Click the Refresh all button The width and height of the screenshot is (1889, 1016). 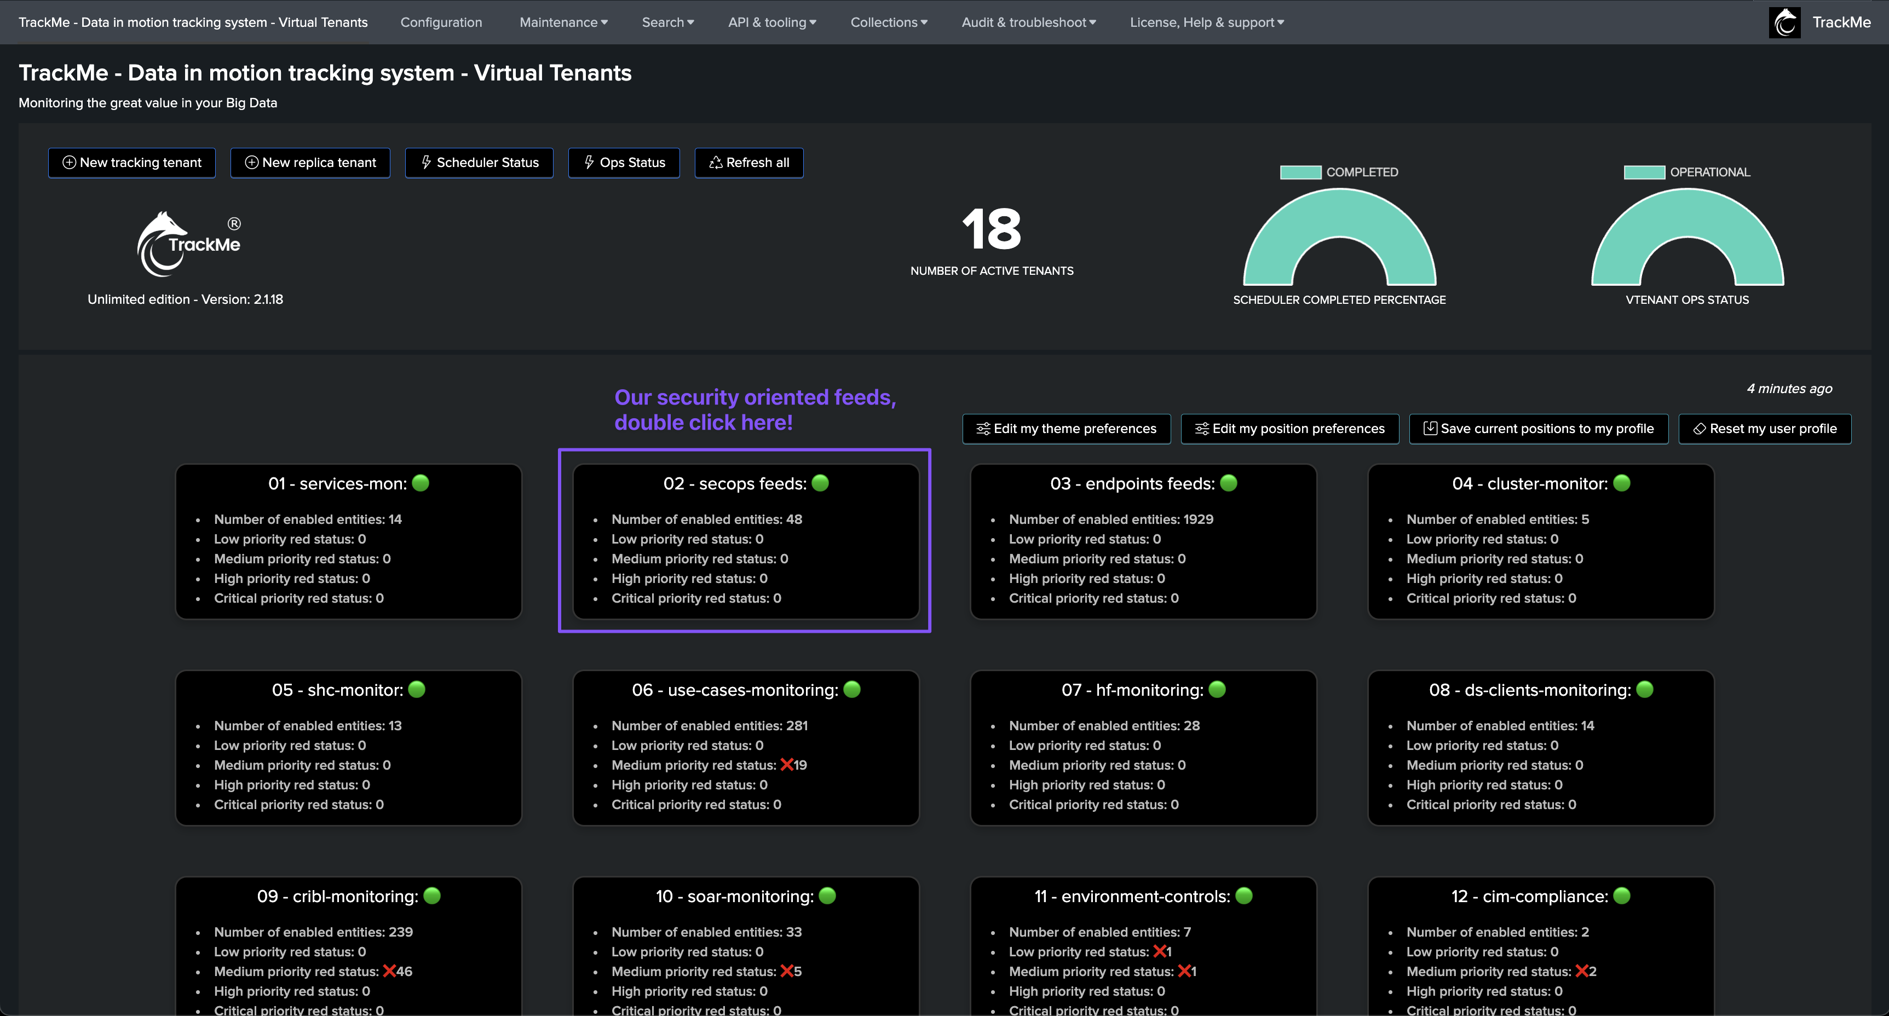tap(748, 163)
